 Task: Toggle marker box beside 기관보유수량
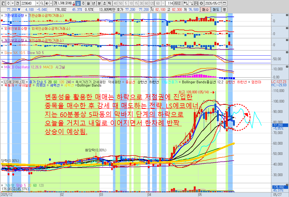click(2, 16)
